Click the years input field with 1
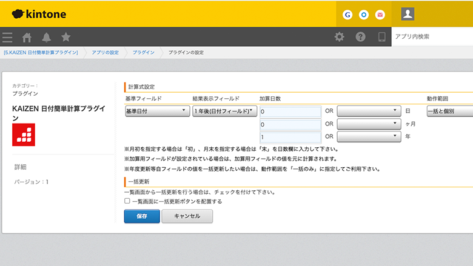This screenshot has width=473, height=266. tap(290, 137)
